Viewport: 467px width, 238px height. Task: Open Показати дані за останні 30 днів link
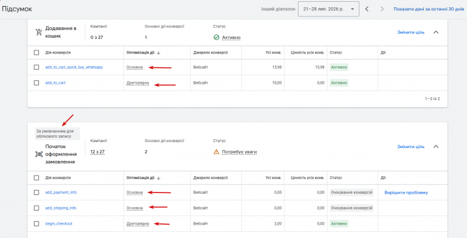(x=429, y=9)
